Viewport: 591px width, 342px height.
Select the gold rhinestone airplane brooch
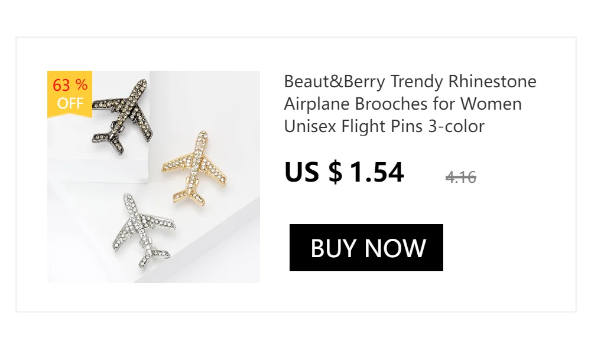[x=194, y=168]
